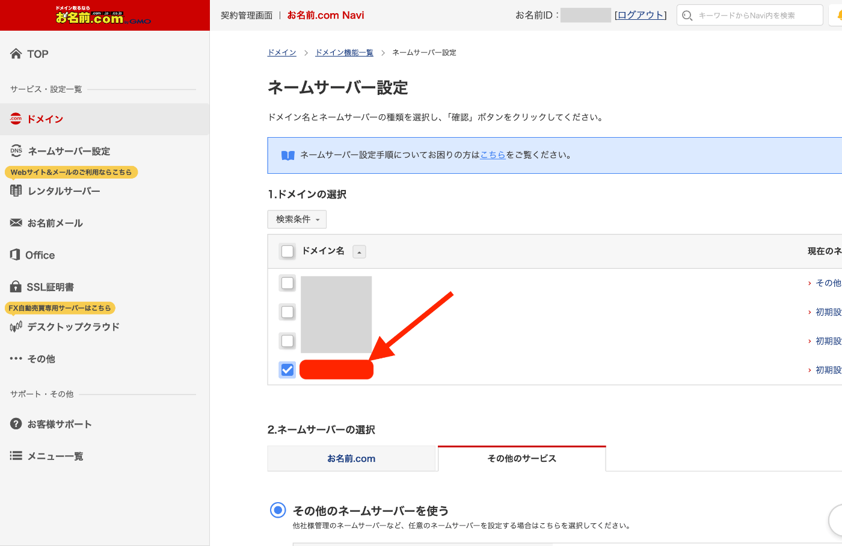Image resolution: width=842 pixels, height=546 pixels.
Task: Open the TOP home icon in sidebar
Action: click(16, 54)
